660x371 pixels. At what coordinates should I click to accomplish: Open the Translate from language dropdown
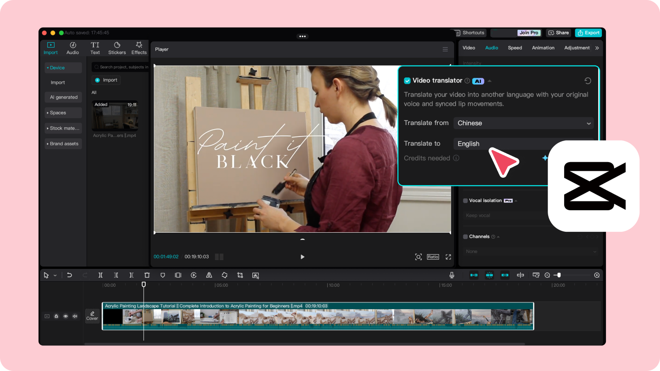[x=523, y=123]
